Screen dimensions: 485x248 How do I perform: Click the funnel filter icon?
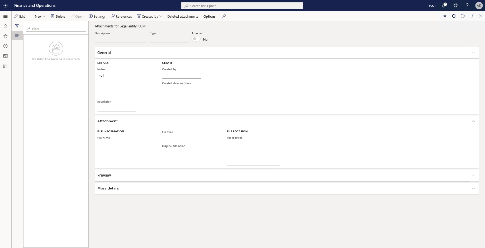pos(17,26)
